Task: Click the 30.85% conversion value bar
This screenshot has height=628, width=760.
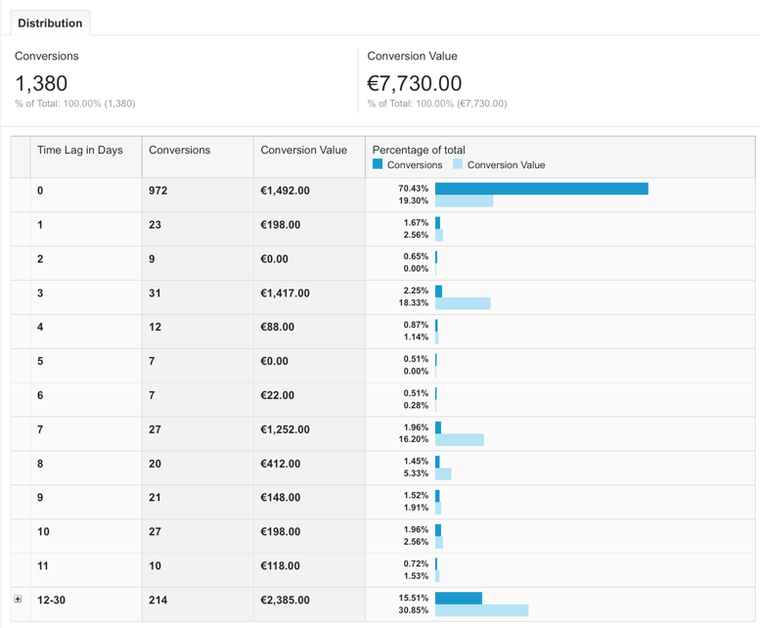Action: 481,610
